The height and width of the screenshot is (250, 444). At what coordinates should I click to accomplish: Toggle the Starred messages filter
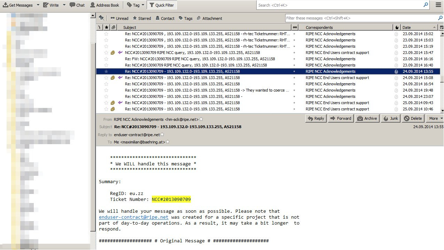coord(142,18)
